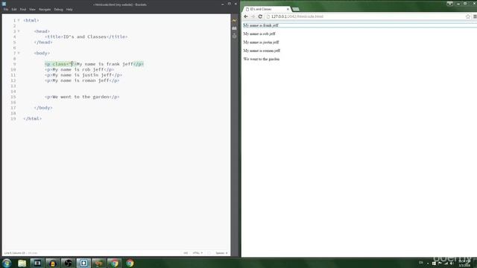Viewport: 477px width, 268px height.
Task: Launch the second Chrome icon in taskbar
Action: point(130,263)
